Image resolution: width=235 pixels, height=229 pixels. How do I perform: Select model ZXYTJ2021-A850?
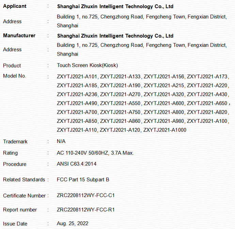77,121
